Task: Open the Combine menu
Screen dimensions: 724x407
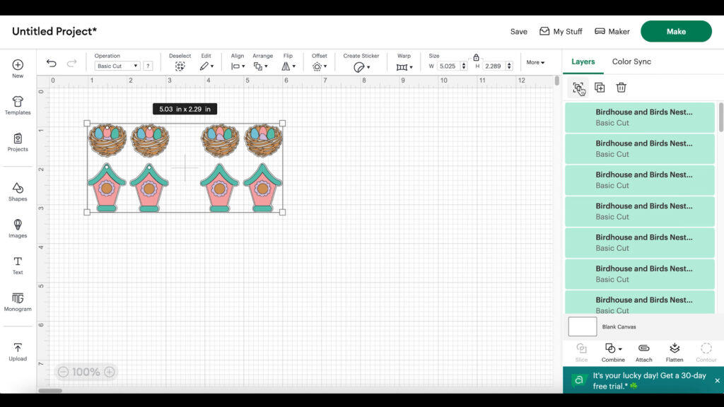Action: (613, 353)
